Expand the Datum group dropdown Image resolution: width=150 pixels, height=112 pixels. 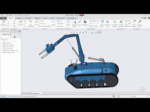45,29
